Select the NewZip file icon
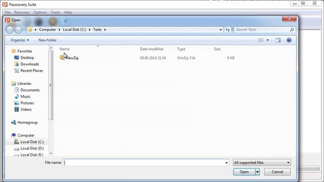The width and height of the screenshot is (324, 182). pyautogui.click(x=62, y=58)
